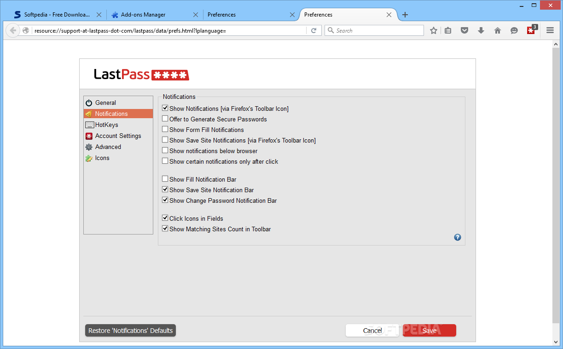Screen dimensions: 563x349
Task: Check Show Save Site Notifications checkbox
Action: [165, 140]
